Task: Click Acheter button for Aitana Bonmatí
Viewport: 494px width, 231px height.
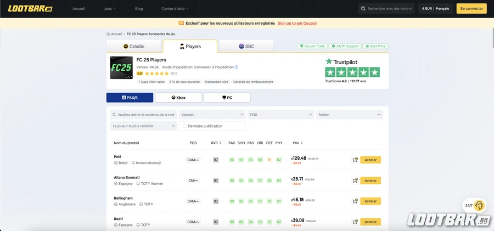Action: pyautogui.click(x=370, y=181)
